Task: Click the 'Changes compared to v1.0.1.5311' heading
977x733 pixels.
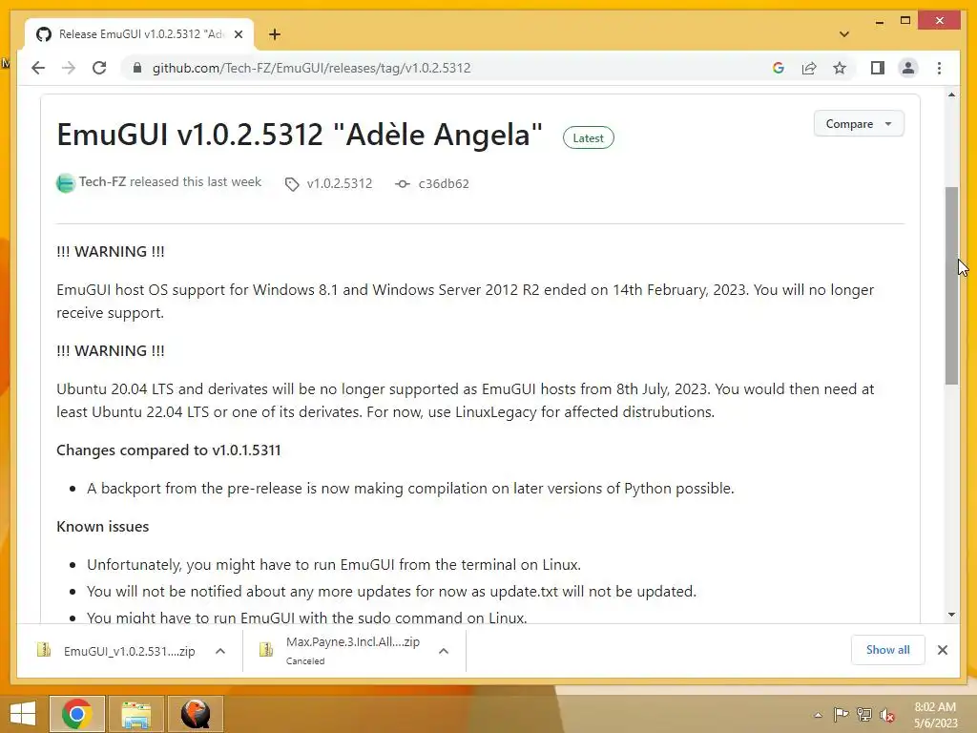Action: click(168, 450)
